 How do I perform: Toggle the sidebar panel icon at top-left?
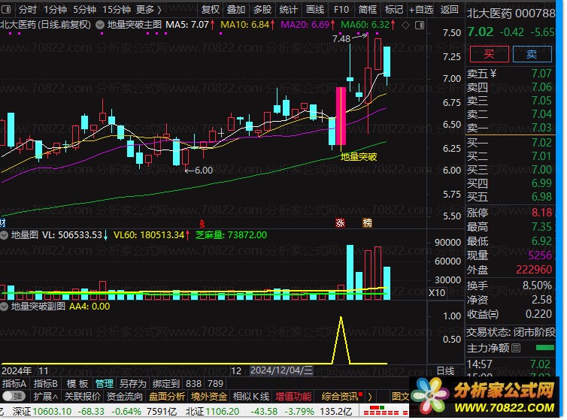[x=6, y=9]
